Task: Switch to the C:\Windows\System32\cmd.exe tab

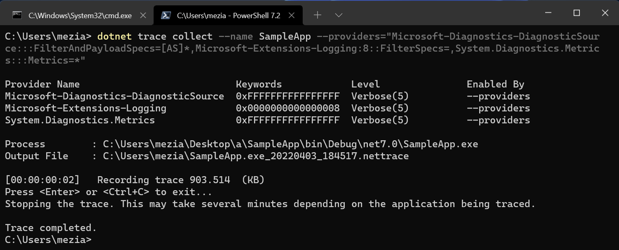Action: pyautogui.click(x=80, y=16)
